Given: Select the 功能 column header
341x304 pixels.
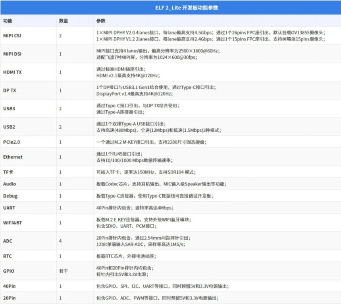Looking at the screenshot, I should point(8,21).
